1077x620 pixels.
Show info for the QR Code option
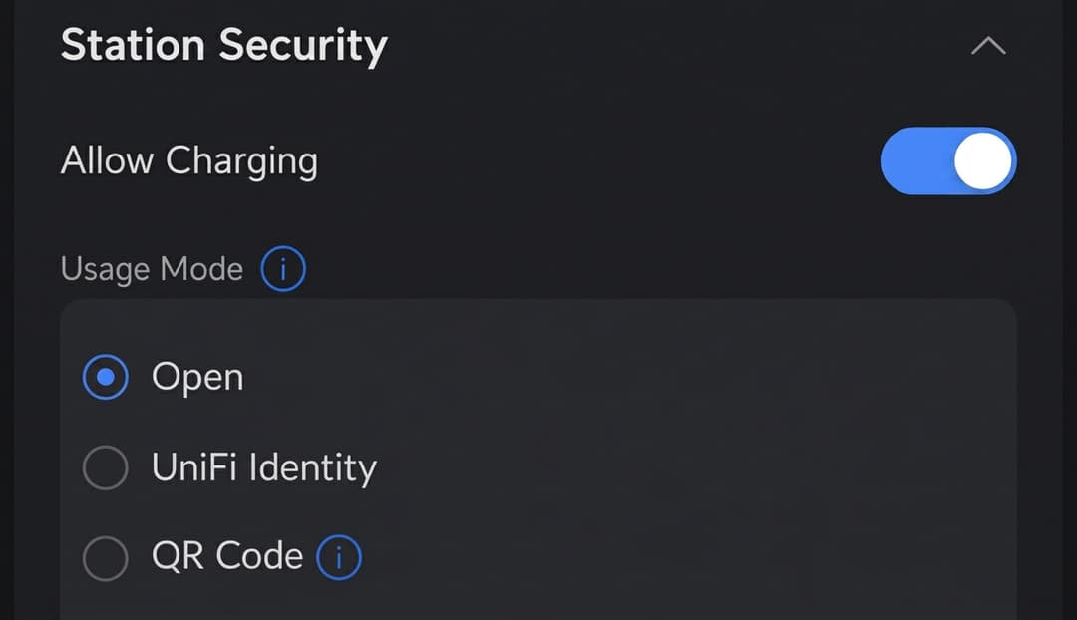click(339, 557)
